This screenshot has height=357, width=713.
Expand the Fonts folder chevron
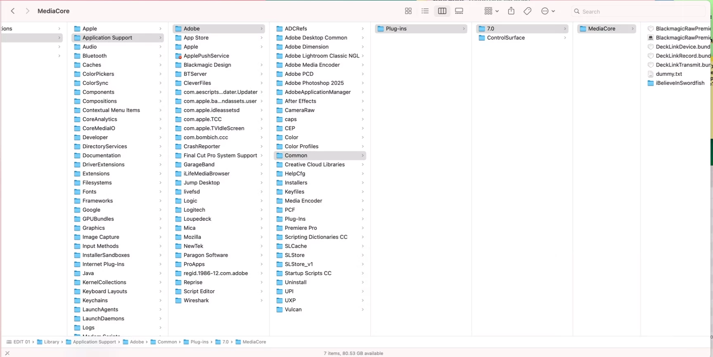(160, 192)
